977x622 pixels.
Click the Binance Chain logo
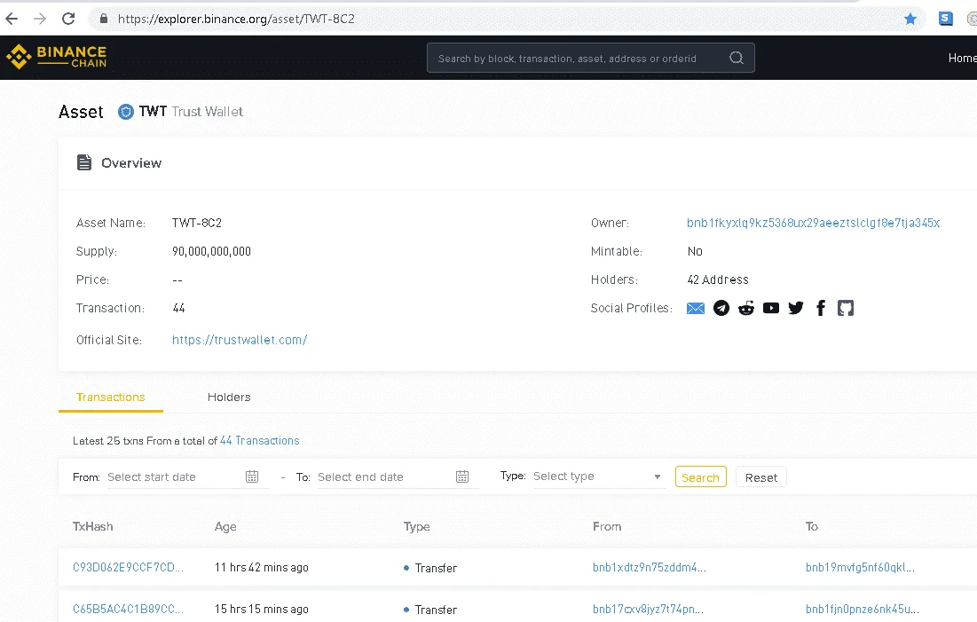point(57,57)
